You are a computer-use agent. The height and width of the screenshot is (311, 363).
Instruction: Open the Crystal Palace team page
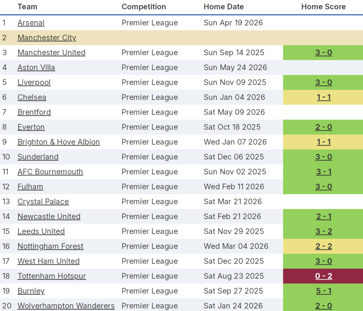point(43,202)
